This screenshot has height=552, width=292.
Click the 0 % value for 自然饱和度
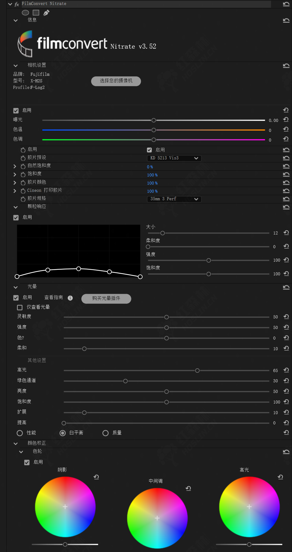click(x=150, y=167)
